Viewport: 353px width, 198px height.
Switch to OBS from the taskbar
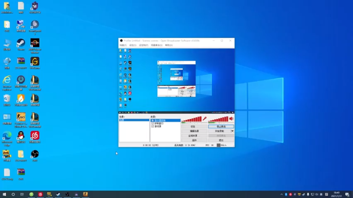tap(68, 194)
